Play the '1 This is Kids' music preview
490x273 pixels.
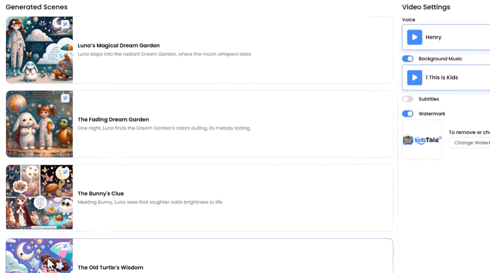click(x=414, y=77)
